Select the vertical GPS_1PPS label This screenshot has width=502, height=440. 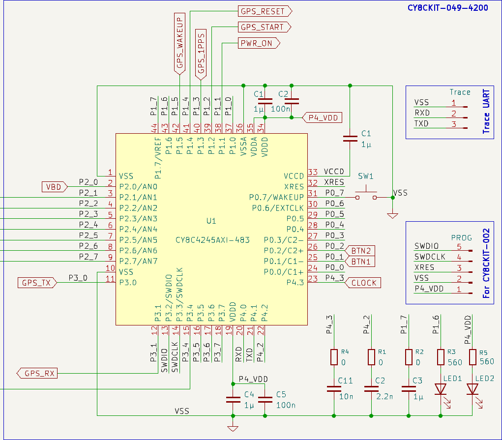(201, 55)
